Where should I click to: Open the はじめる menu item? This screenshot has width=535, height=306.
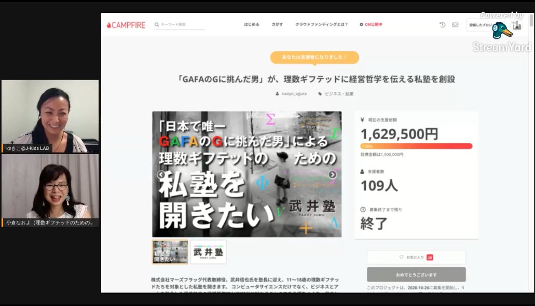(252, 24)
